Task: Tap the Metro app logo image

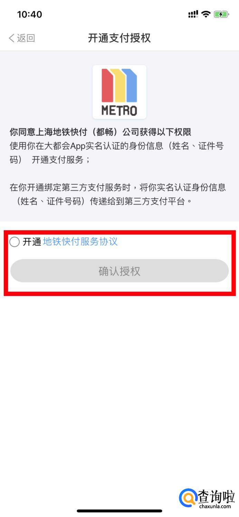Action: [x=119, y=92]
